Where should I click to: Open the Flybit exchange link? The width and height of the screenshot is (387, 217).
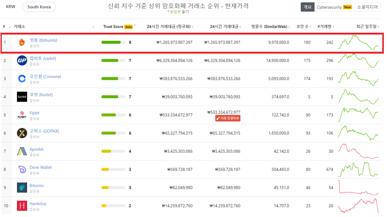tap(35, 113)
